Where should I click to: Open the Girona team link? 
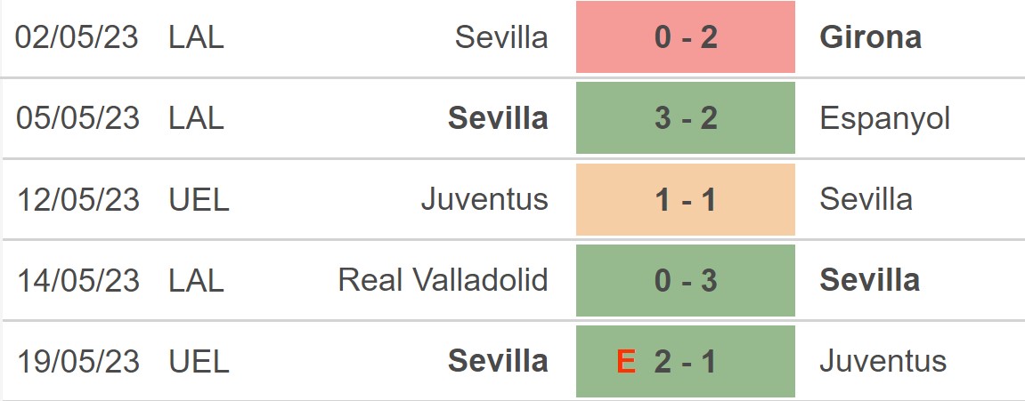(x=870, y=37)
